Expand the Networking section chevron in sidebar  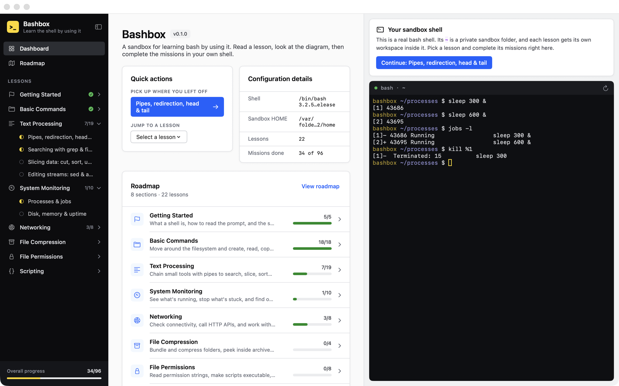(99, 227)
